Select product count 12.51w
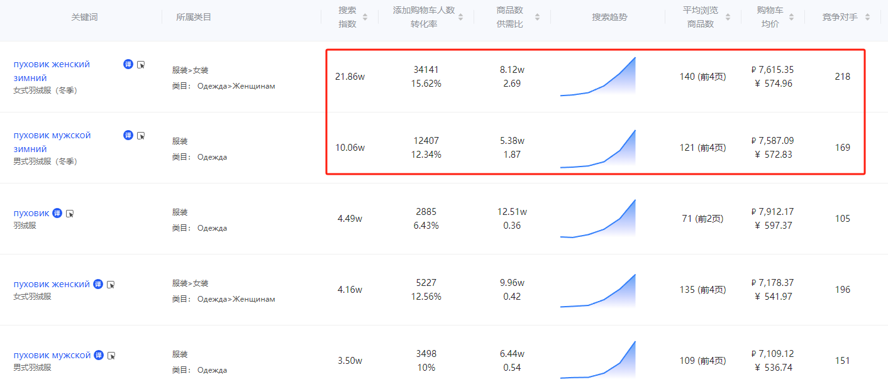888x389 pixels. point(512,211)
